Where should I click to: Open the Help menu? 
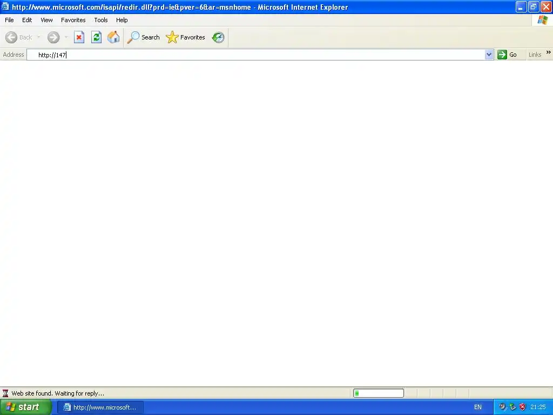click(122, 20)
